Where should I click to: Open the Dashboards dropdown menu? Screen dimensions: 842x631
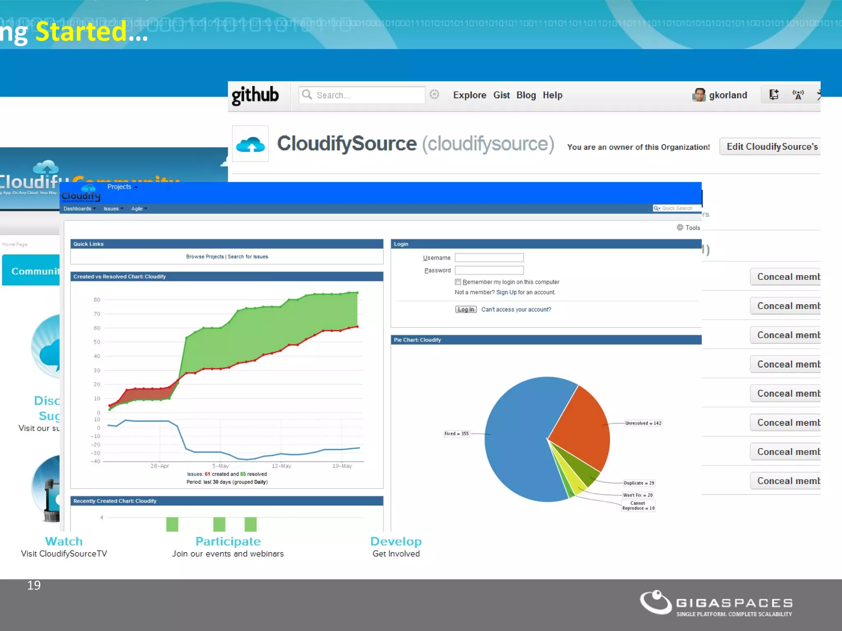[79, 209]
